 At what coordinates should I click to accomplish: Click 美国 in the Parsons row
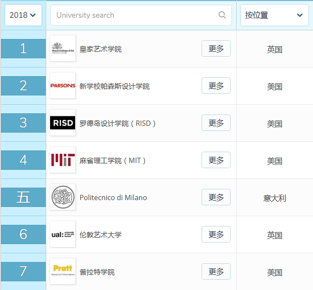click(275, 87)
